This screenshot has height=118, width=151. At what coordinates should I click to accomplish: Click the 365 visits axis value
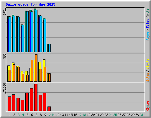(4, 56)
